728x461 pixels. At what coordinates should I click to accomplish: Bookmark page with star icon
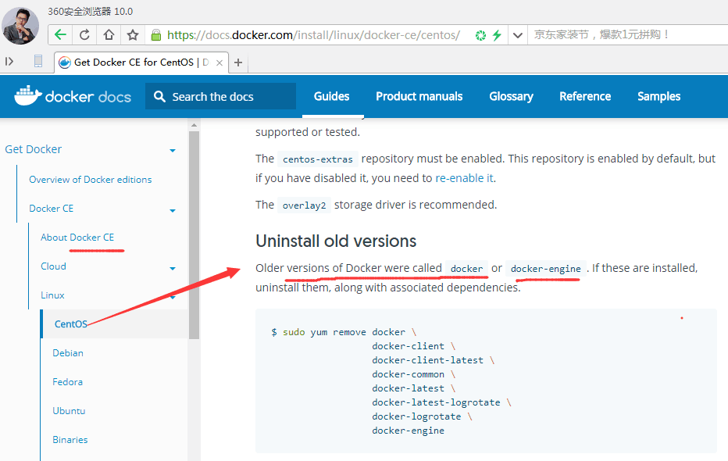pos(133,35)
